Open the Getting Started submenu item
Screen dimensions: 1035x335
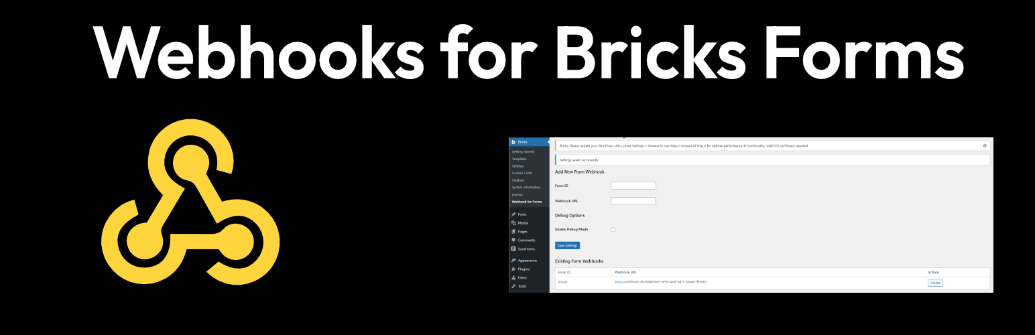pos(524,151)
